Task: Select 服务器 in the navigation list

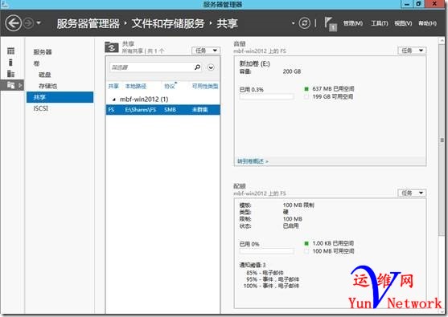Action: tap(43, 52)
